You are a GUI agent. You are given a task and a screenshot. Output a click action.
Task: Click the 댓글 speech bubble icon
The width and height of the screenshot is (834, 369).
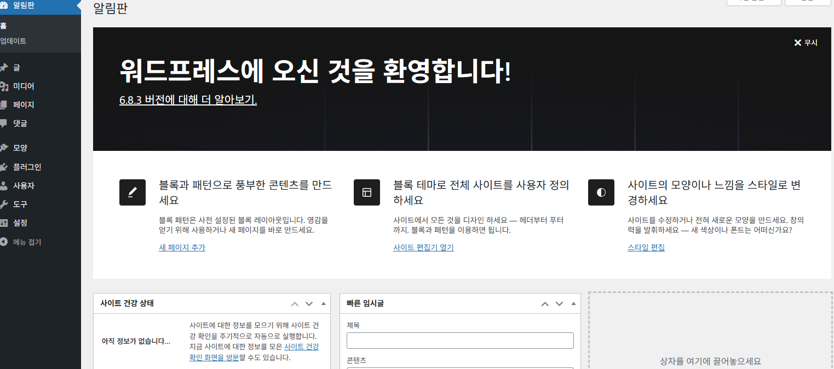pyautogui.click(x=3, y=124)
